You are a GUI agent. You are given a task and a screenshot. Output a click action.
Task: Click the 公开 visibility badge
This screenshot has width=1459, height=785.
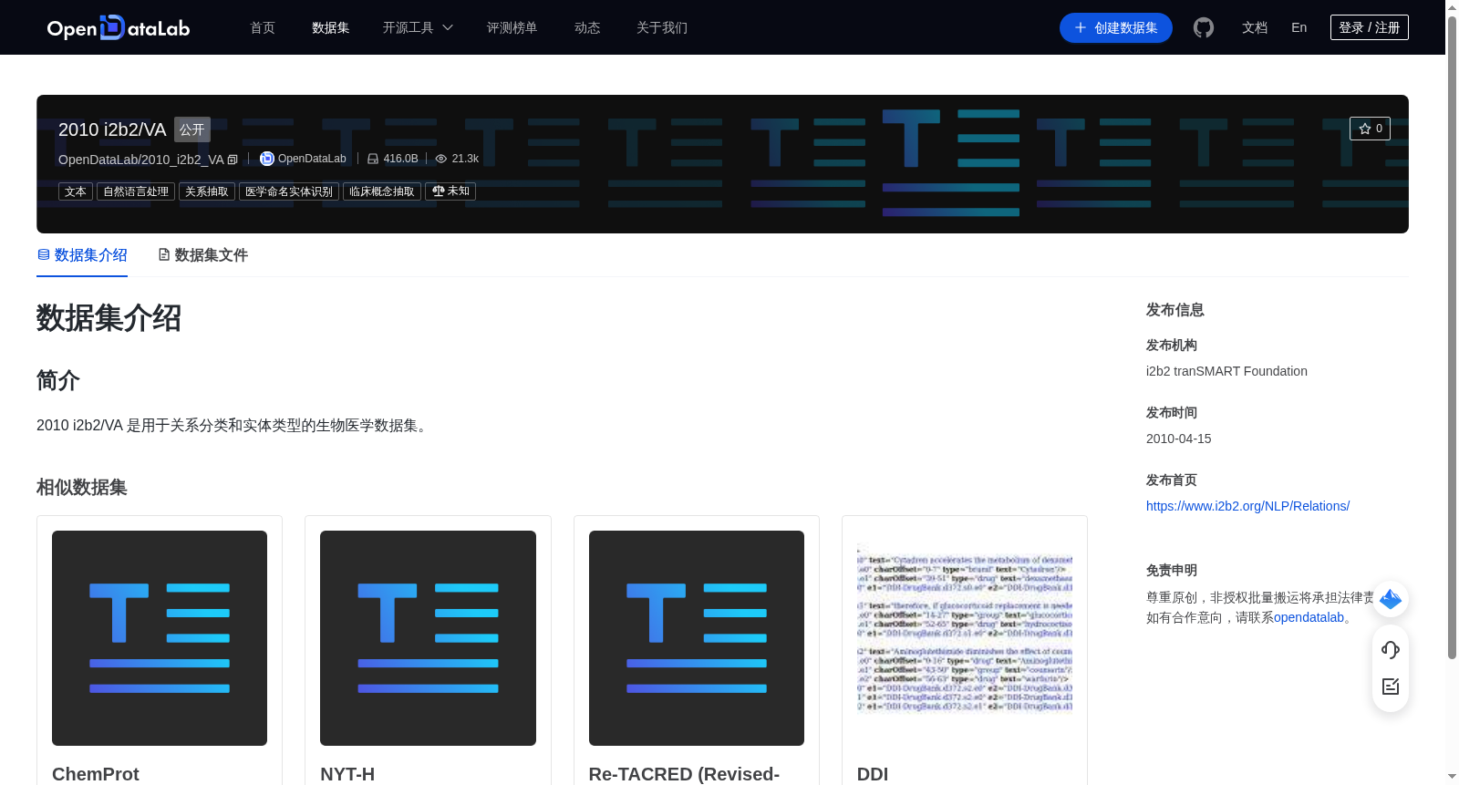pyautogui.click(x=192, y=129)
